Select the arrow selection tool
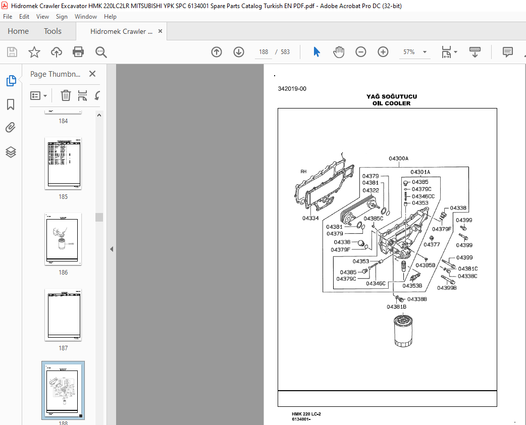Viewport: 526px width, 425px height. coord(317,52)
